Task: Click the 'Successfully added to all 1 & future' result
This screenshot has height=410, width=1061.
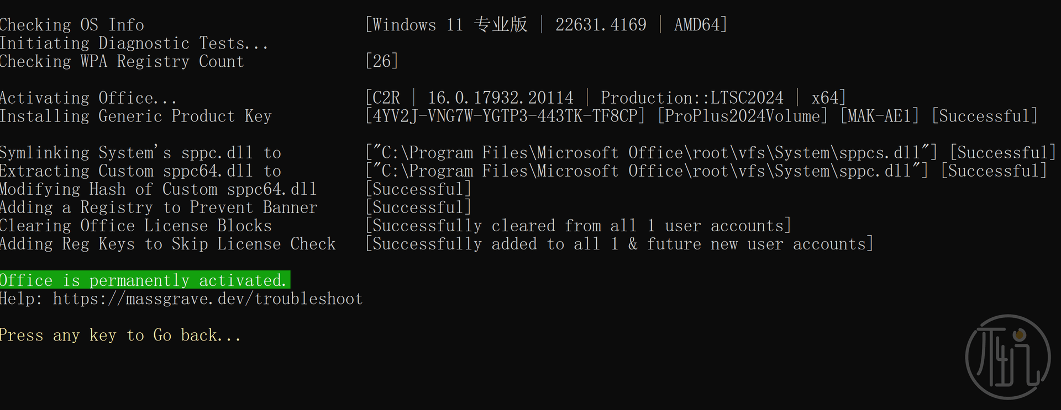Action: (x=619, y=244)
